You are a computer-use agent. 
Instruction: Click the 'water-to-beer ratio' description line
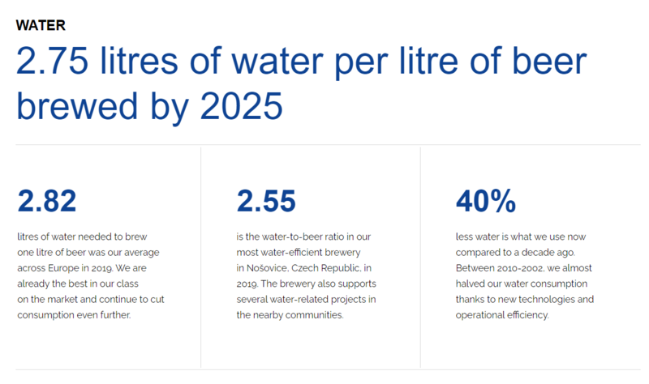[303, 237]
